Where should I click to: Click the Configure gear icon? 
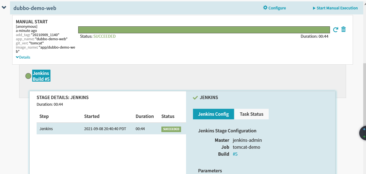(265, 8)
